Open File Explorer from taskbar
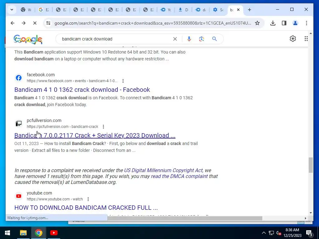Image resolution: width=319 pixels, height=239 pixels. click(23, 233)
